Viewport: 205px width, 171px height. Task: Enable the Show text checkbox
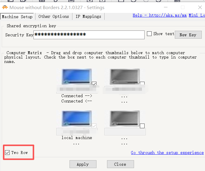(149, 34)
